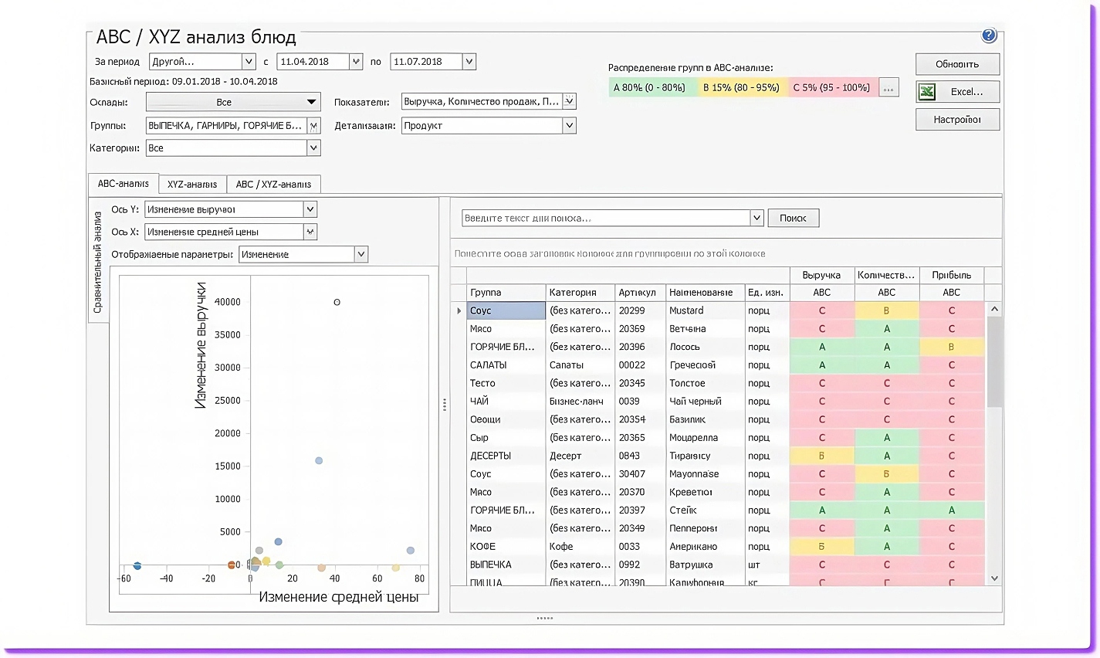Expand the За период dropdown
The height and width of the screenshot is (658, 1100).
click(x=249, y=62)
